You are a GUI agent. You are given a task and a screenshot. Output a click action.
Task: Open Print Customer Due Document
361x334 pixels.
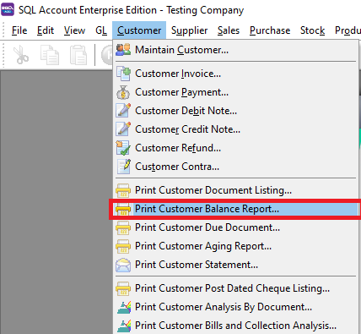[x=236, y=227]
